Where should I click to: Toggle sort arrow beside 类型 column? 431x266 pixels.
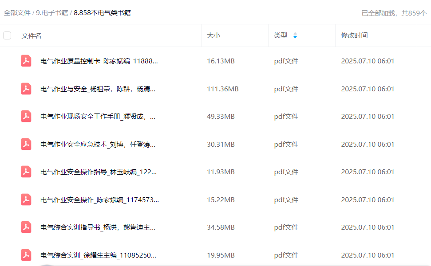[295, 35]
